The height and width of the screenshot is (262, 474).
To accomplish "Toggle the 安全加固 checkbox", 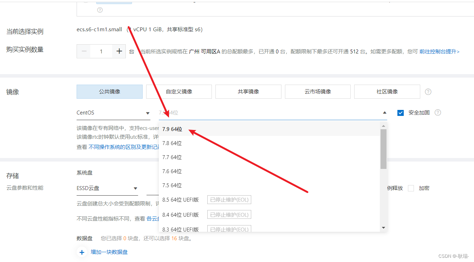I will 400,113.
